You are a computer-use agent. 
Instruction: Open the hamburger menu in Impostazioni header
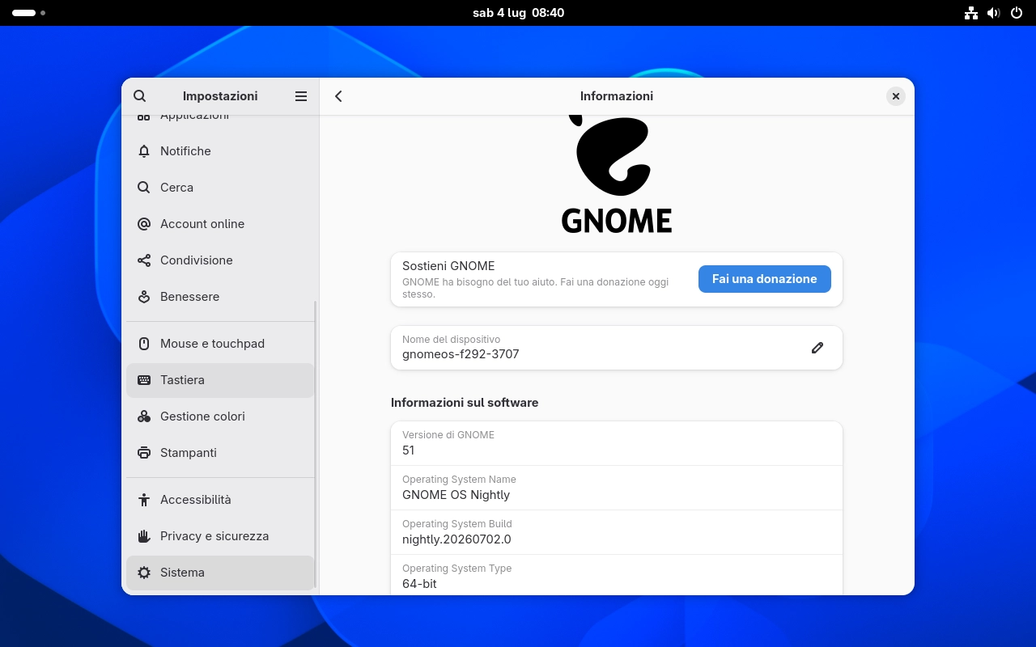301,96
